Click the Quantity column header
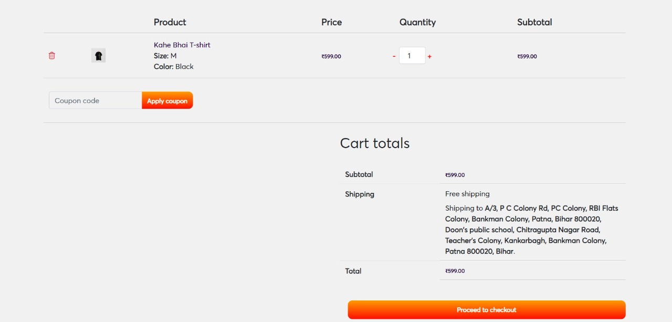Image resolution: width=672 pixels, height=322 pixels. click(417, 22)
